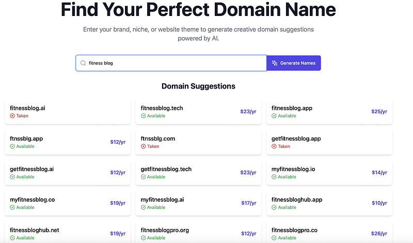Click the Available checkmark under ftnssblg.app

(x=12, y=146)
